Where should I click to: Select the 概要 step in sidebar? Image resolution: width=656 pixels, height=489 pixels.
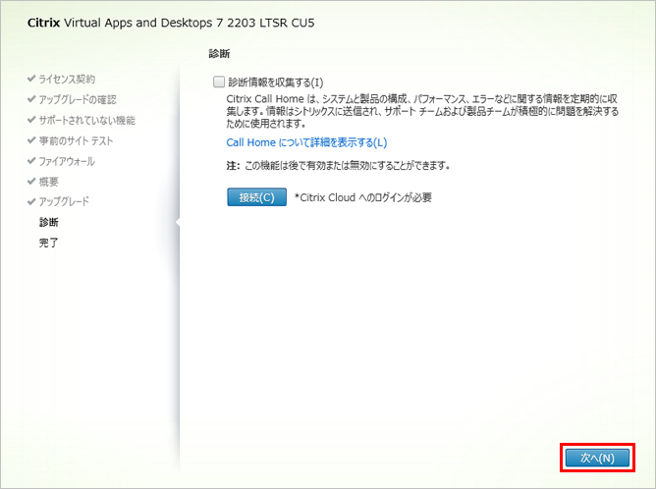point(48,182)
